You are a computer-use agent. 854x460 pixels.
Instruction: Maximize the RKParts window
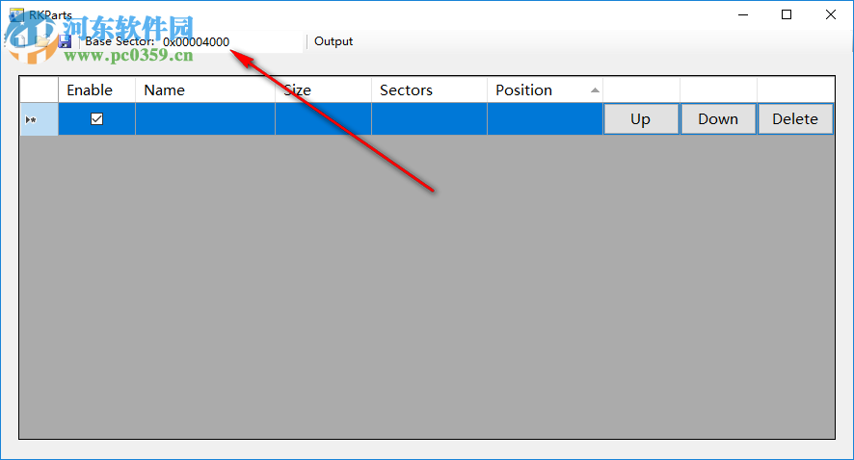point(787,14)
